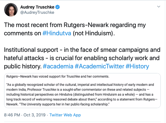Image resolution: width=166 pixels, height=123 pixels.
Task: Click the 8:46 PM timestamp
Action: [x=12, y=115]
